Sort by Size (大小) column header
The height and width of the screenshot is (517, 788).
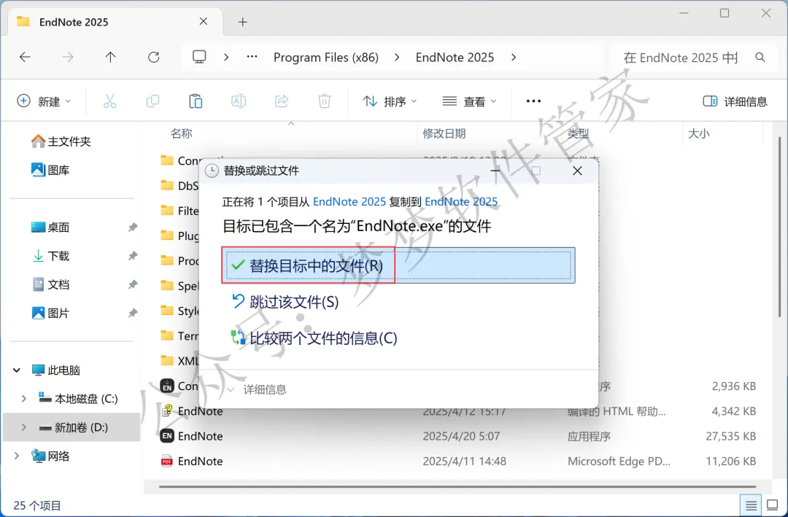tap(698, 133)
